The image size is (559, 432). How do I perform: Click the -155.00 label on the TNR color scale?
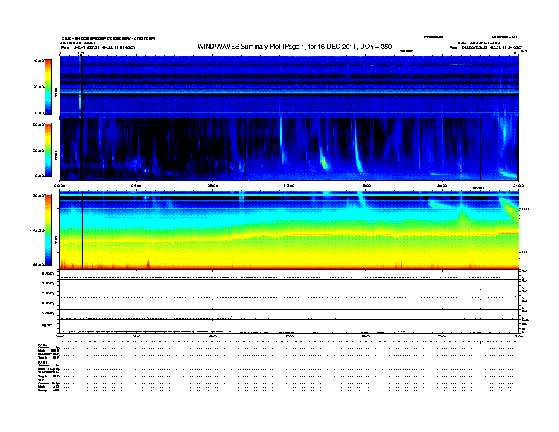click(x=37, y=265)
